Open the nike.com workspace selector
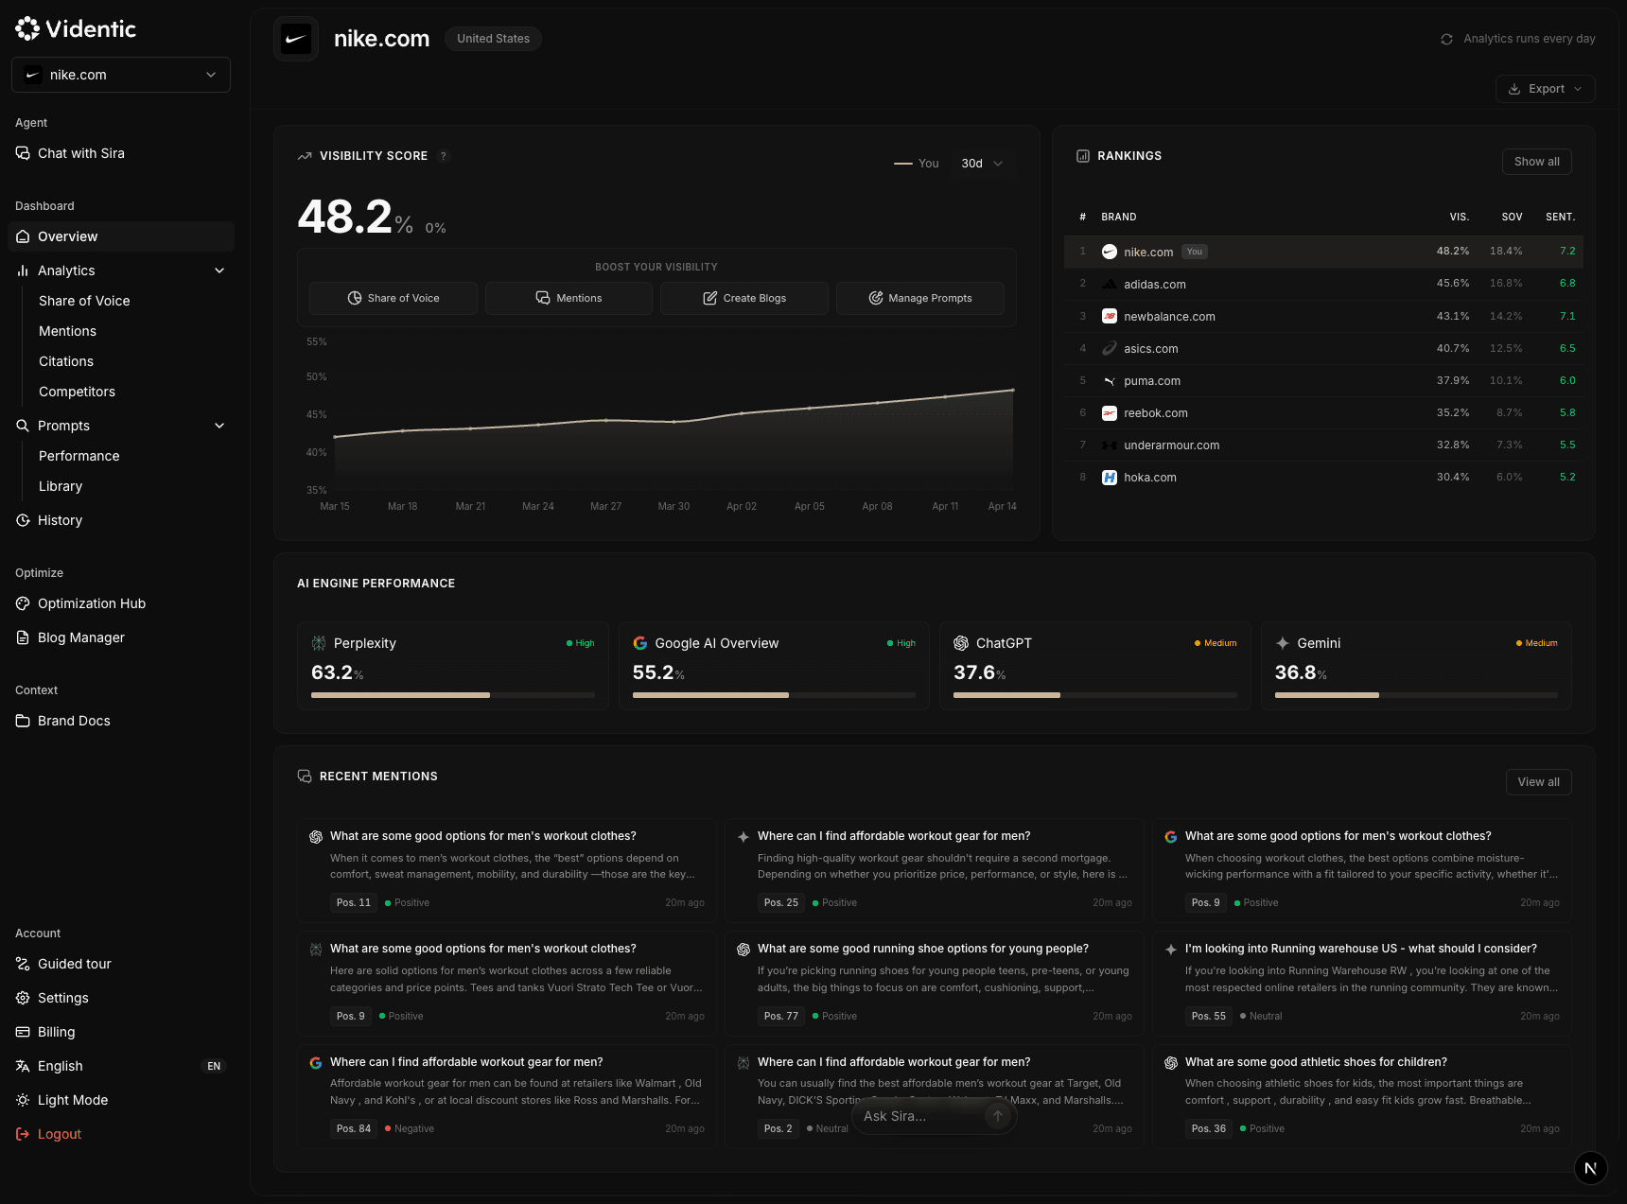The width and height of the screenshot is (1627, 1204). (120, 74)
